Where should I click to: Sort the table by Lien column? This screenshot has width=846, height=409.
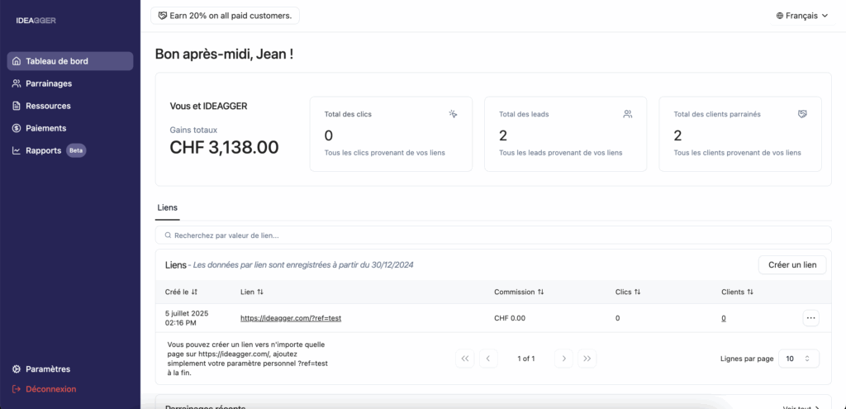tap(252, 292)
